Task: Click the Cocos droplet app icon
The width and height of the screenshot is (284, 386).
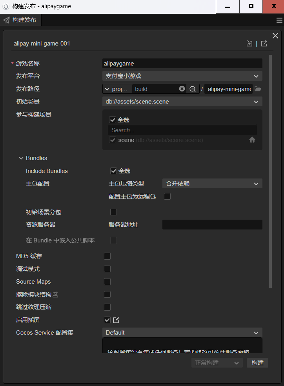Action: pos(6,7)
